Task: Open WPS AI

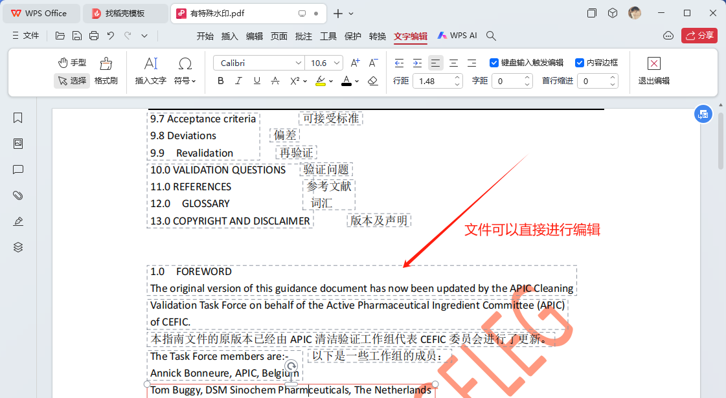Action: click(457, 36)
